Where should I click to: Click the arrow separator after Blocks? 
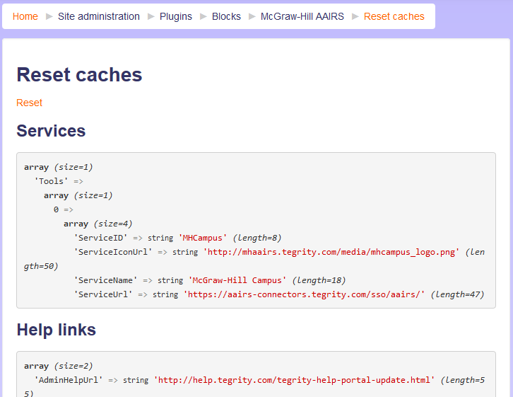[252, 16]
